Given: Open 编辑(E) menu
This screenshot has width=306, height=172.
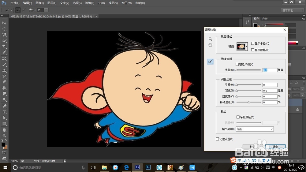Looking at the screenshot, I should 27,3.
